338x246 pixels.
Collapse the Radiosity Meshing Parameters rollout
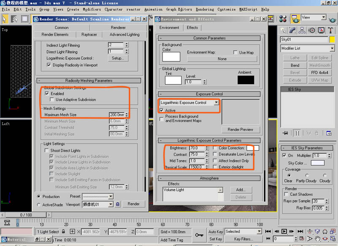89,80
